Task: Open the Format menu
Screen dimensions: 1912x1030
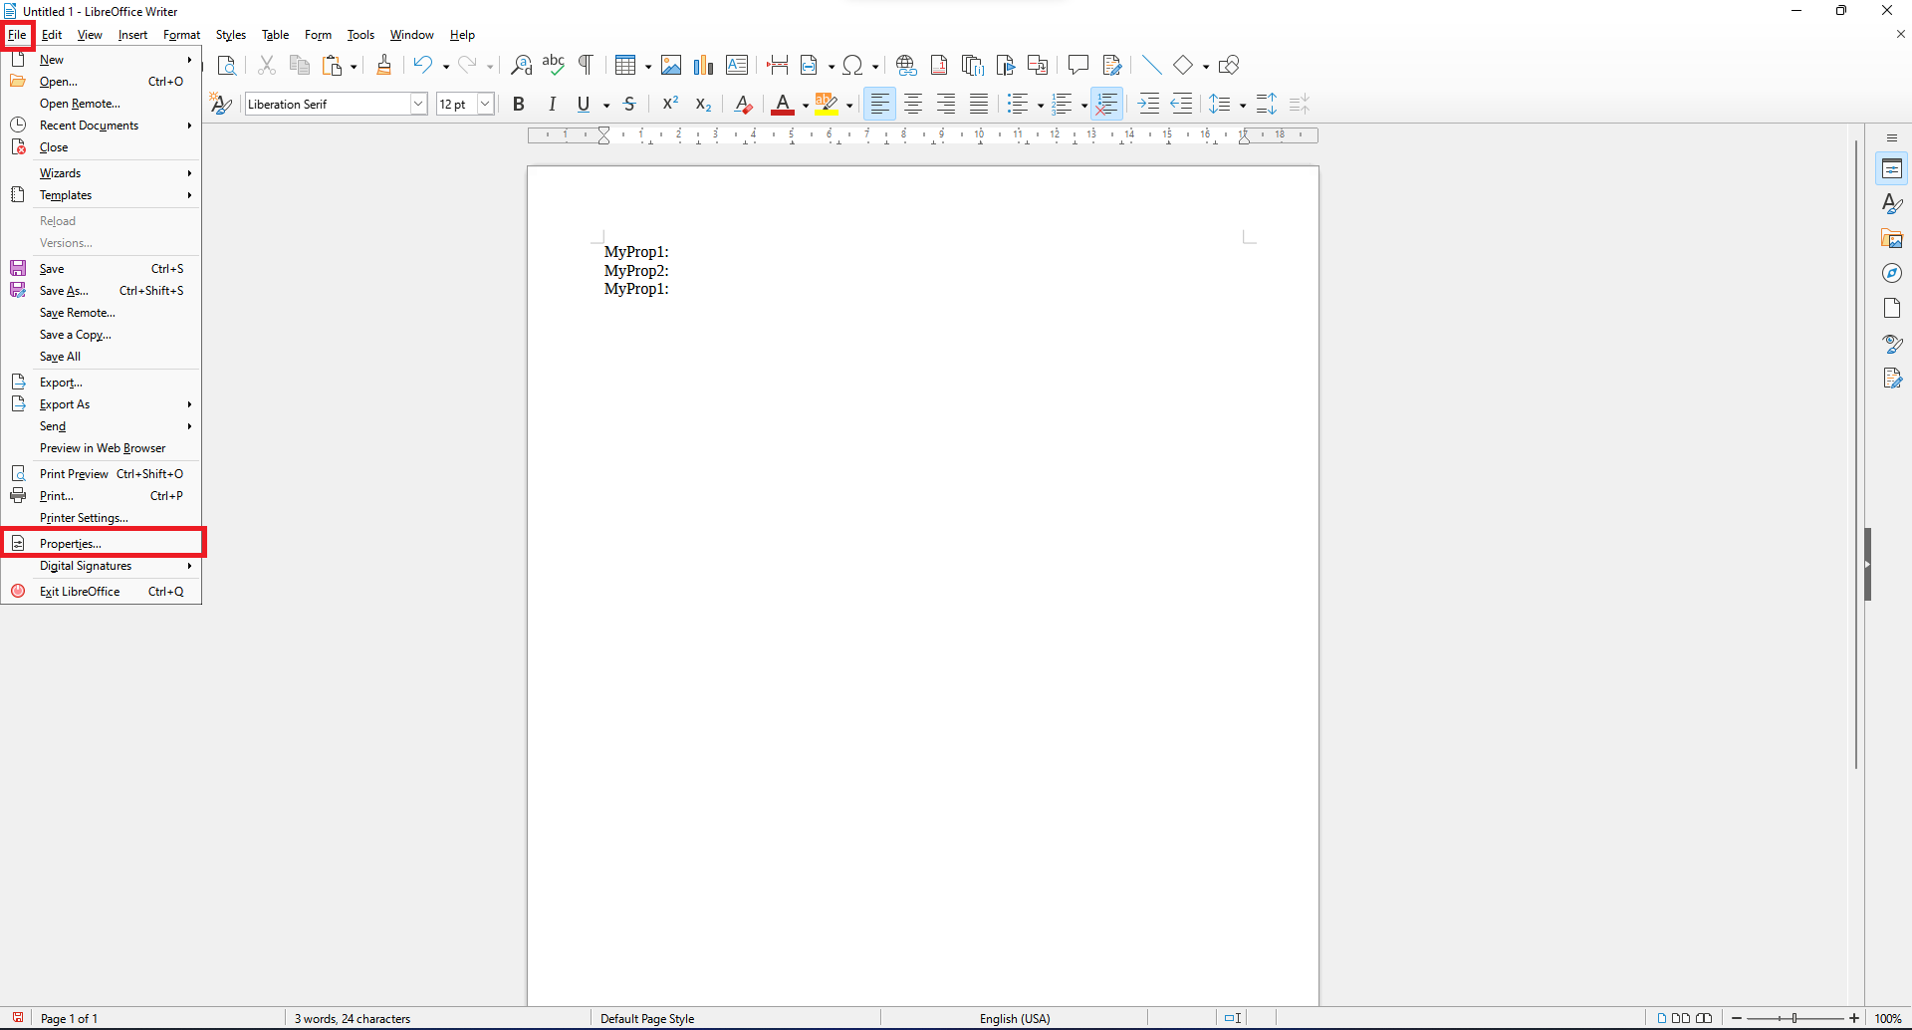Action: click(x=181, y=35)
